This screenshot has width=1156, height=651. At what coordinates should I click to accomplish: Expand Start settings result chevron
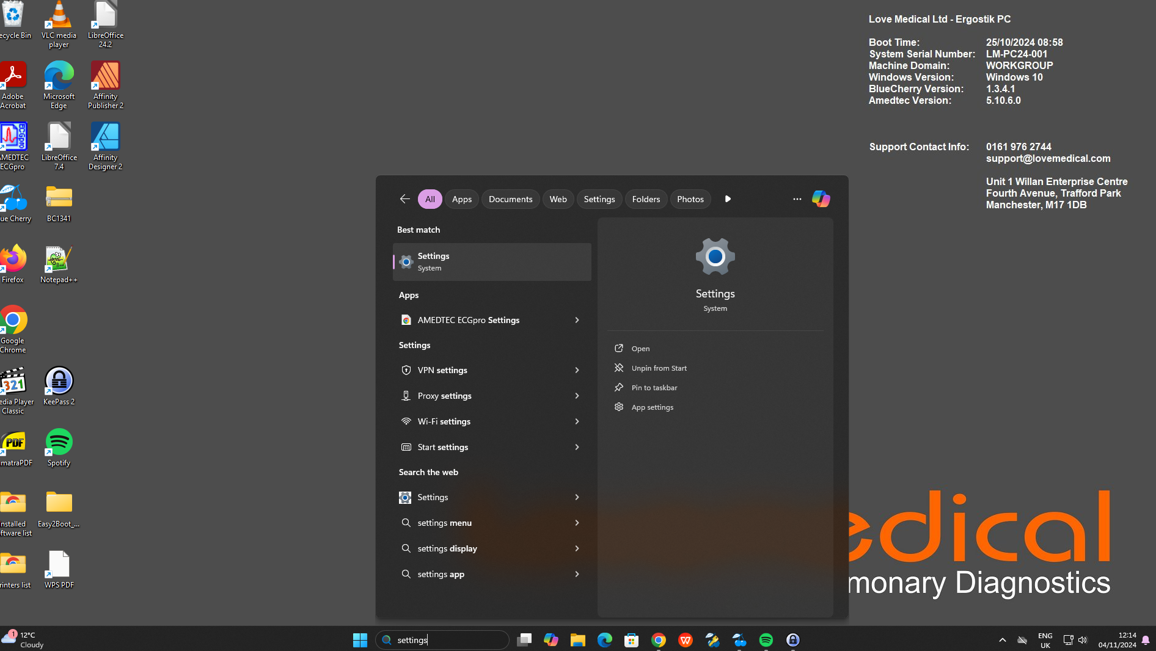[577, 447]
